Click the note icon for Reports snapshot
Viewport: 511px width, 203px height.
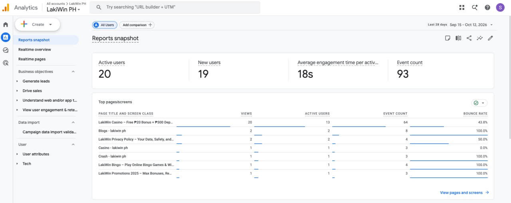point(448,38)
